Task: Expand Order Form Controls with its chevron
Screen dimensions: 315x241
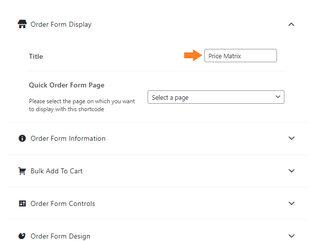Action: (x=291, y=203)
